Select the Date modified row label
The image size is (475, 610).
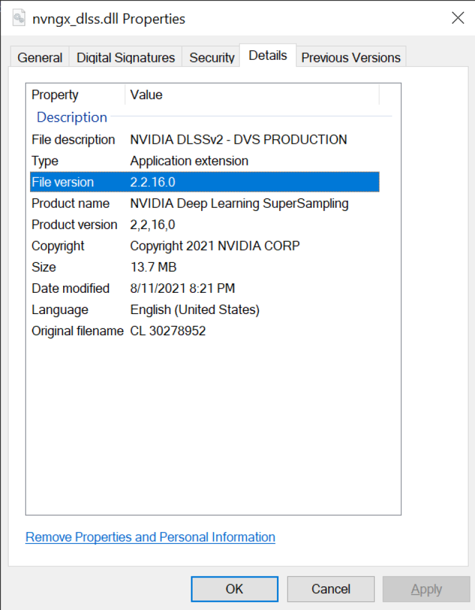71,288
